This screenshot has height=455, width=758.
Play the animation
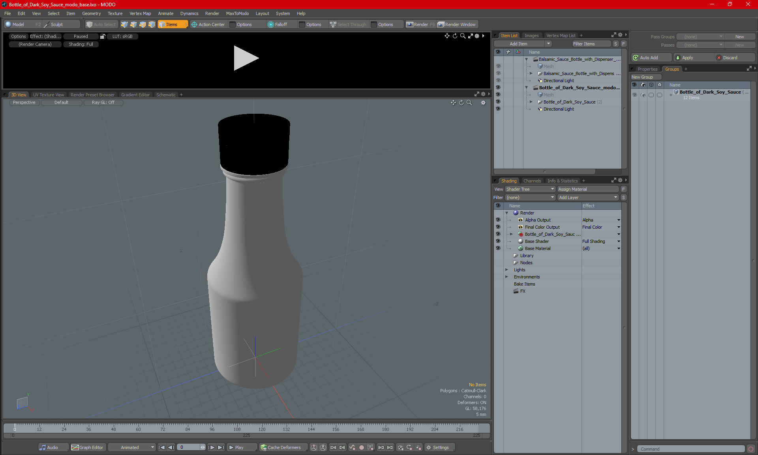coord(241,447)
